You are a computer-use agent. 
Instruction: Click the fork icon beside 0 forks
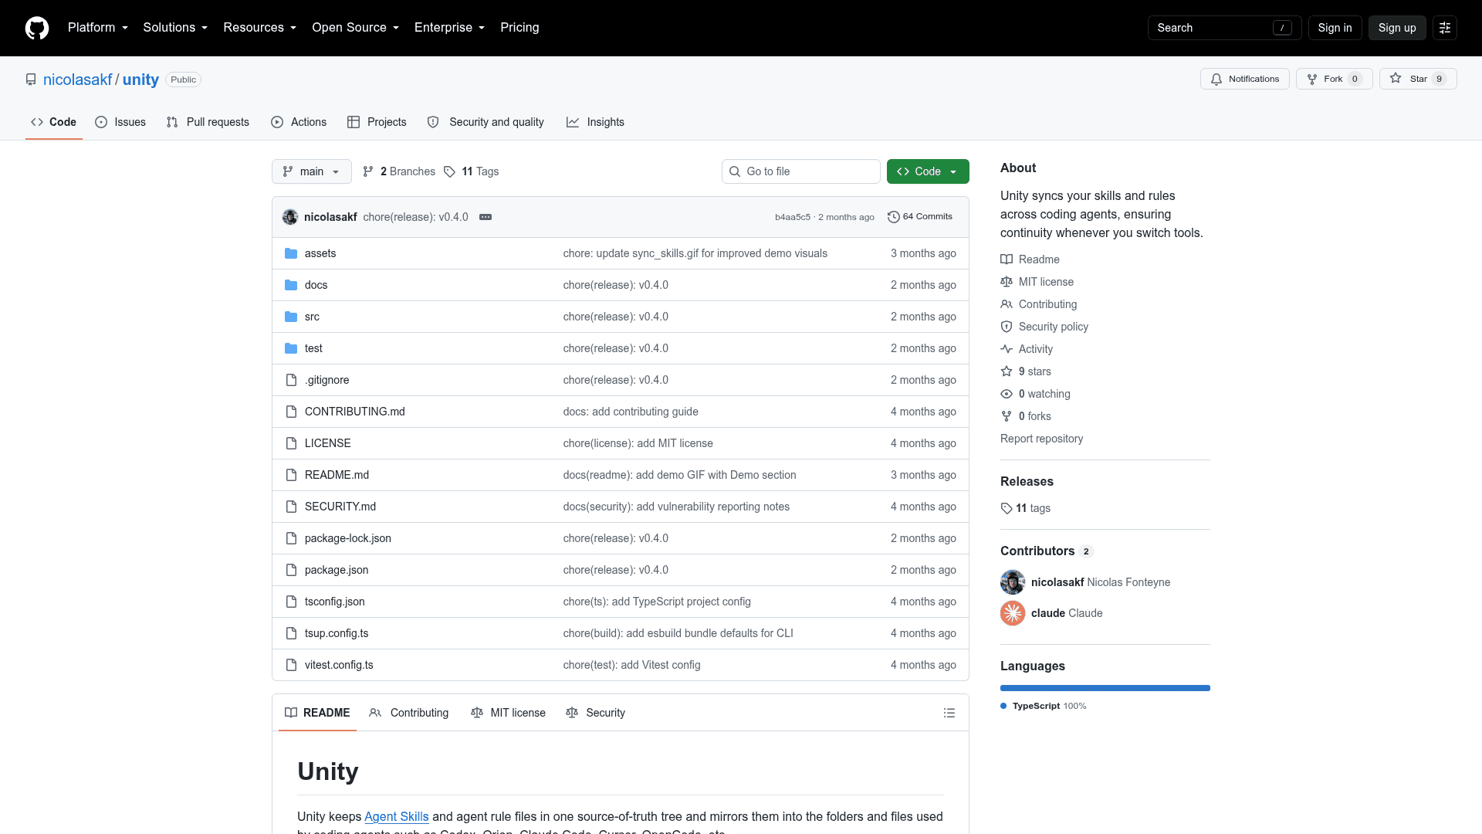tap(1007, 416)
